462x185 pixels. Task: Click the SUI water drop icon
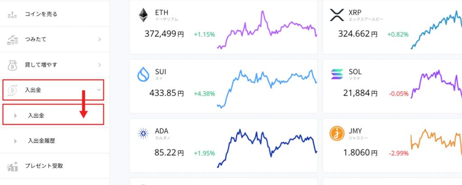[144, 74]
